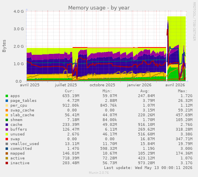Screen dimensions: 198x177
Task: Click the 'avril 2025' x-axis label
Action: pyautogui.click(x=29, y=85)
